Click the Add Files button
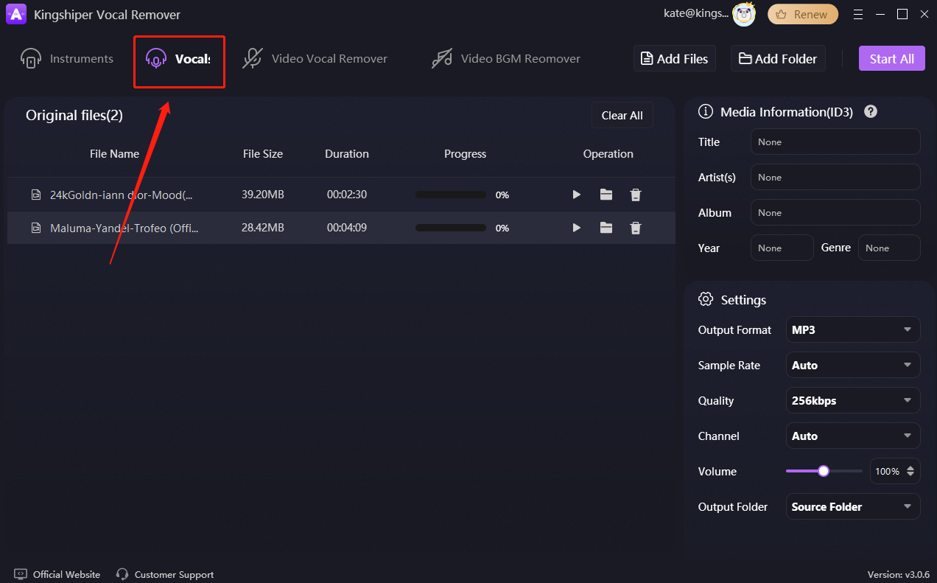The image size is (937, 583). (675, 59)
